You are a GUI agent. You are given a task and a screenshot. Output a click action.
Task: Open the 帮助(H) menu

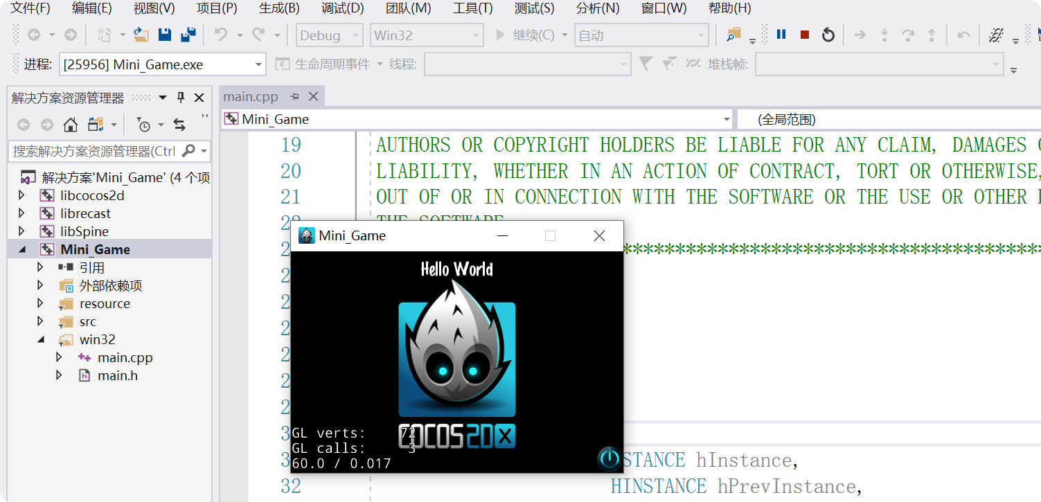coord(730,8)
